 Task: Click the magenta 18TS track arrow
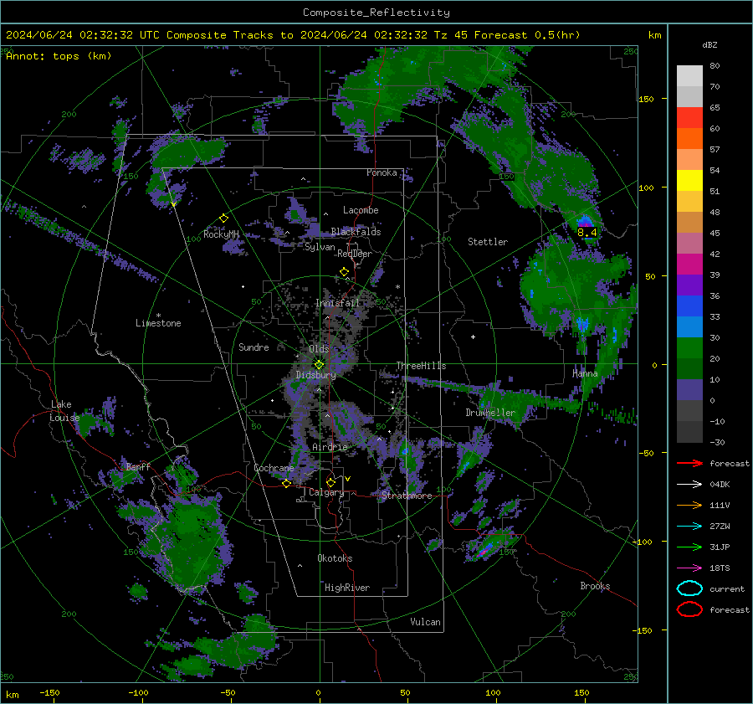689,568
